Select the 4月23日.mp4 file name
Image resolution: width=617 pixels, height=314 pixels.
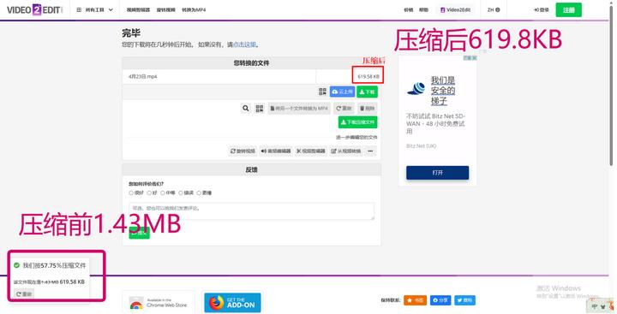[x=142, y=77]
